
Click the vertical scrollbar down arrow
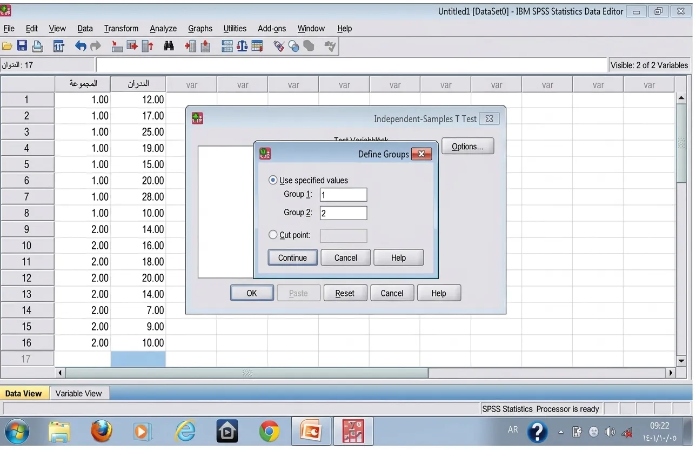coord(681,361)
